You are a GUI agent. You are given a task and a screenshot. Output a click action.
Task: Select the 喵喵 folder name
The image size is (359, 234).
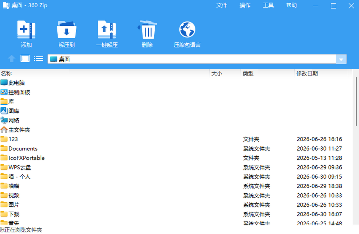[14, 186]
